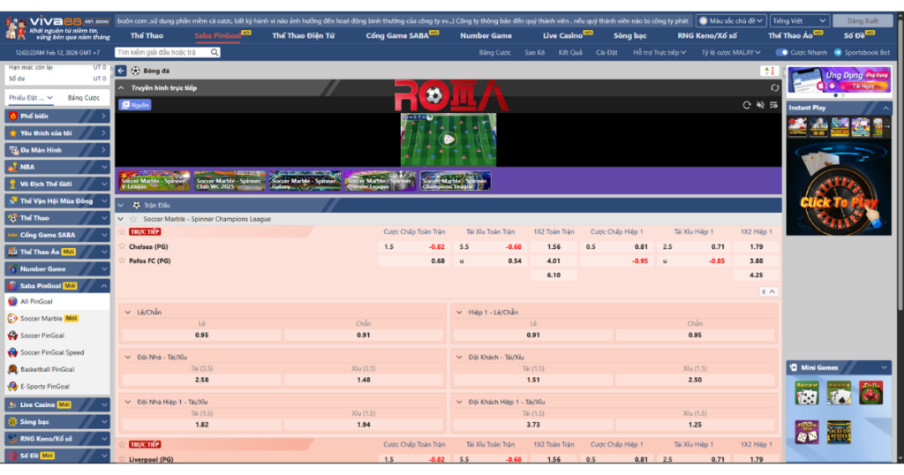Viewport: 904px width, 475px height.
Task: Open the Màu sắc chủ đề color picker
Action: [x=729, y=20]
